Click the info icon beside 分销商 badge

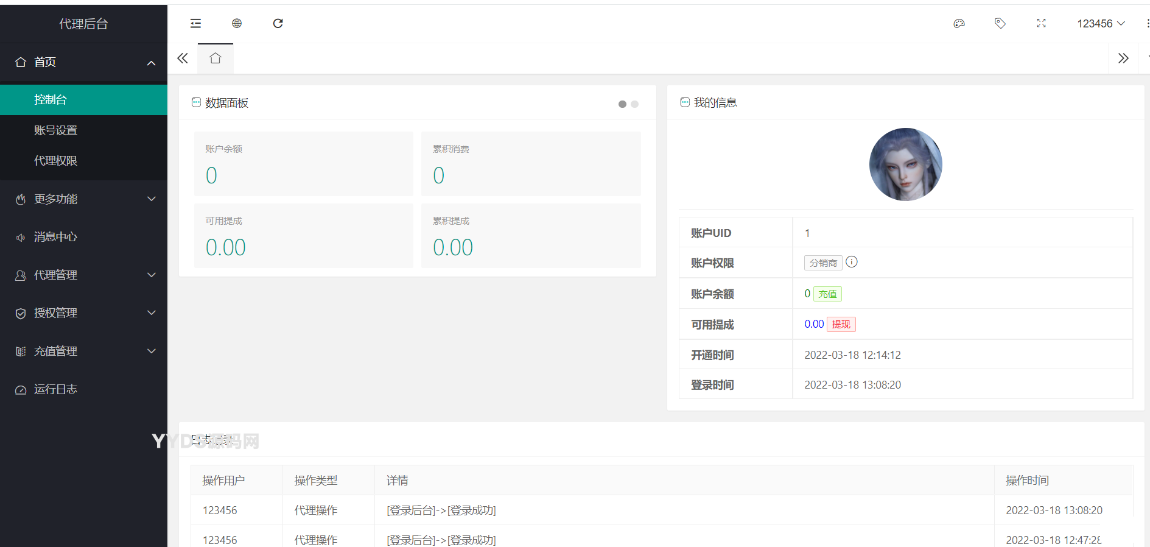tap(852, 262)
